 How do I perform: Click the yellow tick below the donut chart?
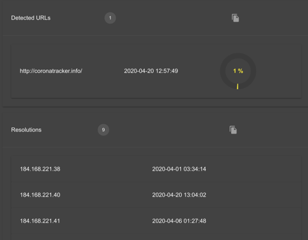point(237,87)
